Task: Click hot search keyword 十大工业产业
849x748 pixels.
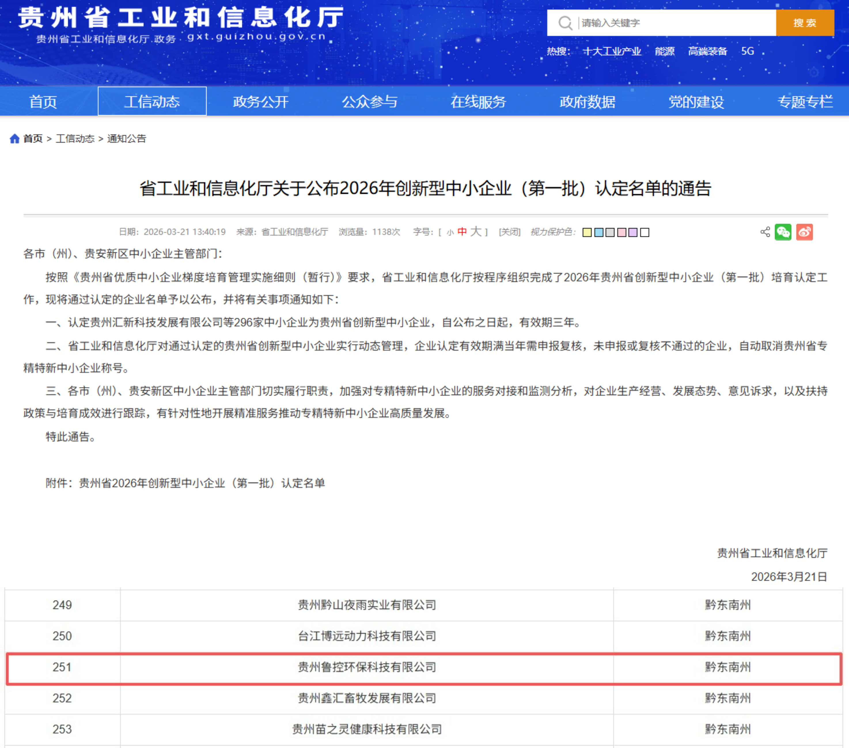Action: pyautogui.click(x=612, y=51)
